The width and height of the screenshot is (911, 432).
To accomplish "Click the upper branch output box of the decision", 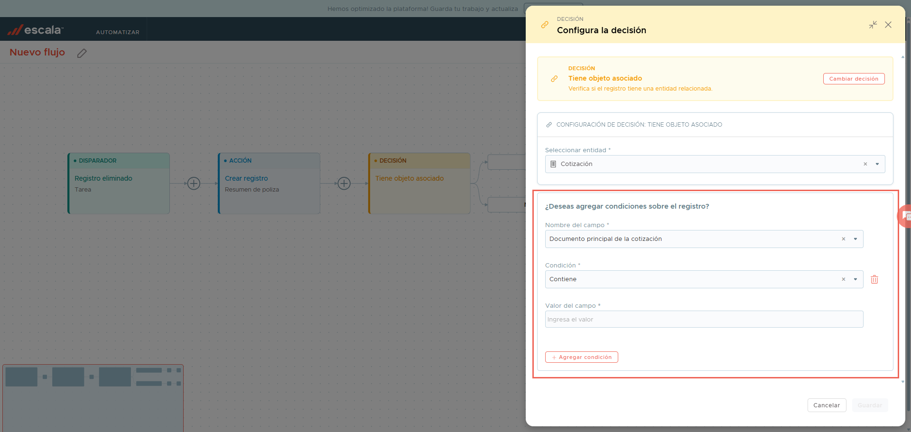I will click(507, 162).
